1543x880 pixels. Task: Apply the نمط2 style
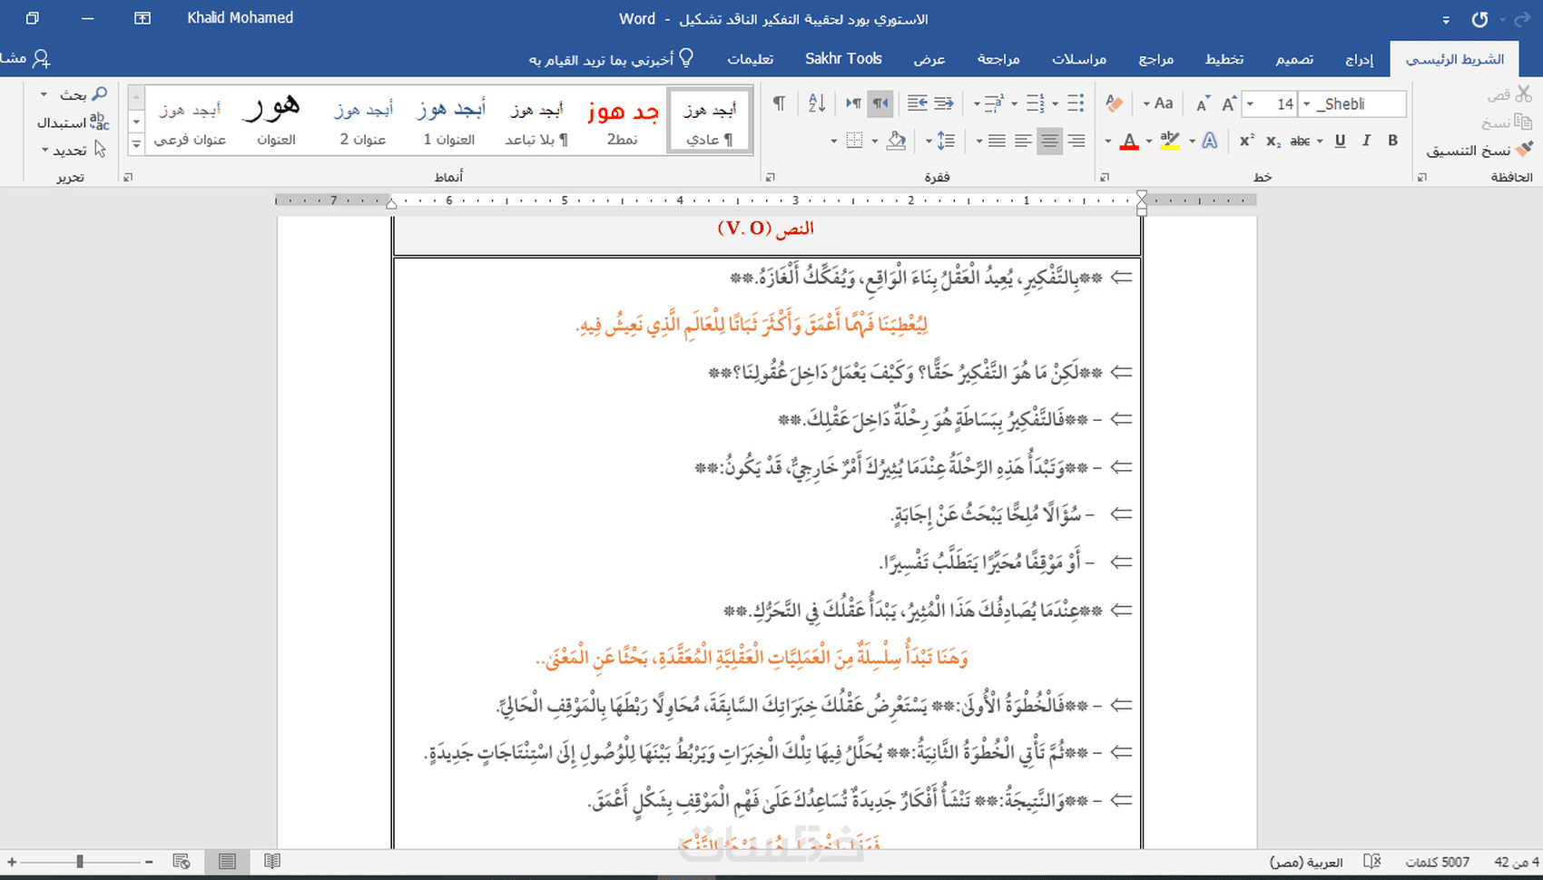(x=623, y=121)
